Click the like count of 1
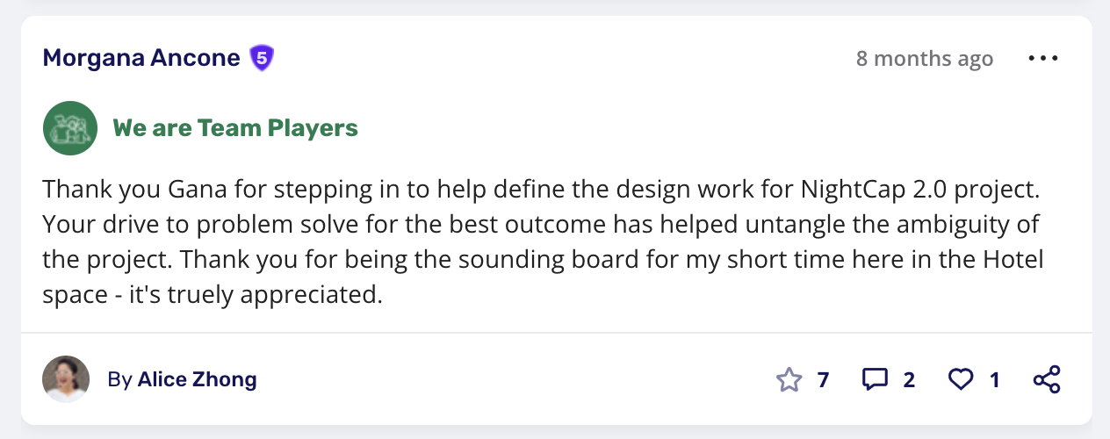 [995, 379]
